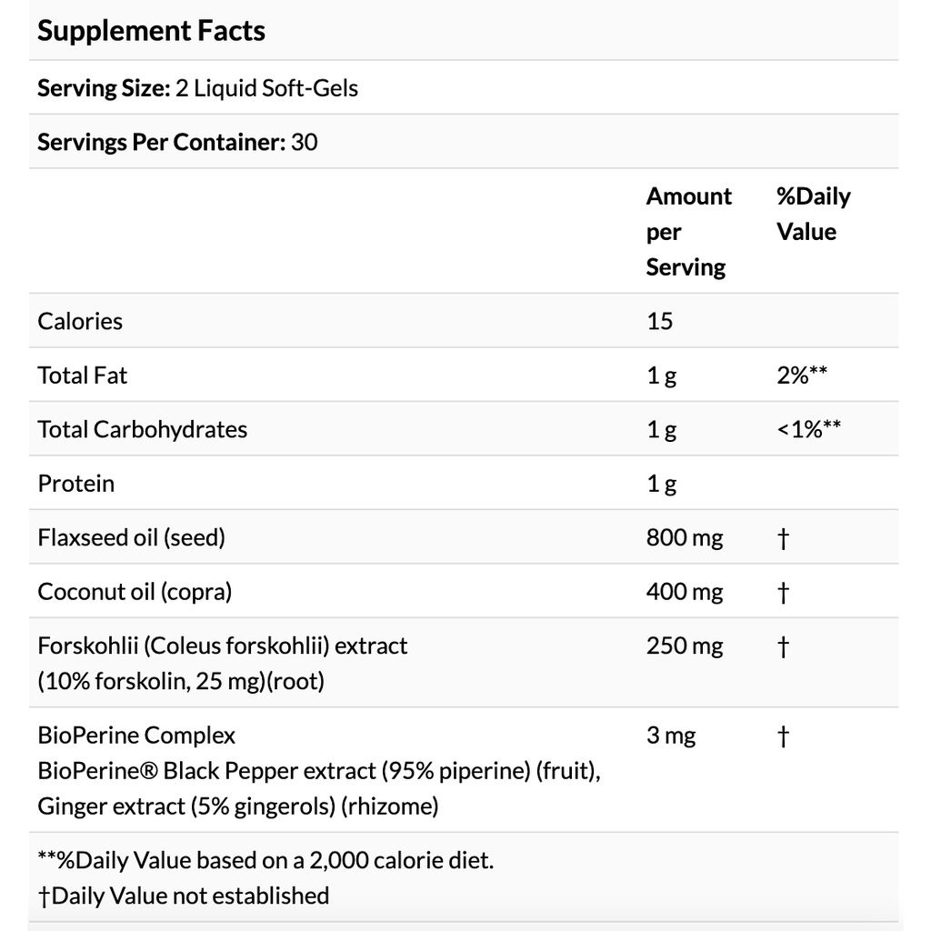Select the Total Carbohydrates label
The height and width of the screenshot is (931, 931).
click(143, 429)
